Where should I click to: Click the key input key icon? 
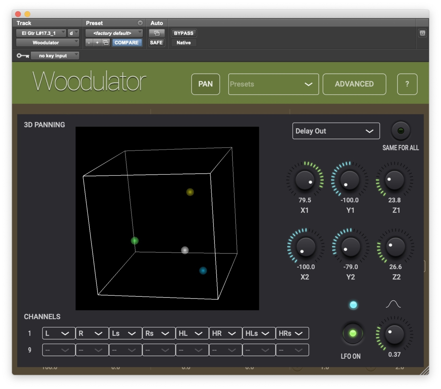pyautogui.click(x=23, y=56)
